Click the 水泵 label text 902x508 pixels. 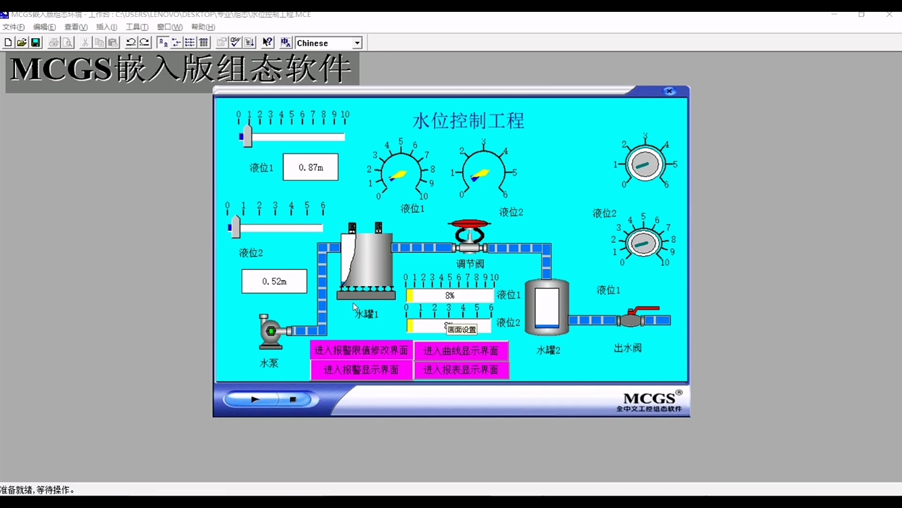(x=269, y=363)
